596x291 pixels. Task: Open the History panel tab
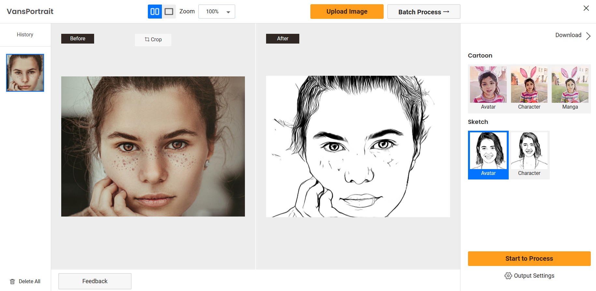25,34
